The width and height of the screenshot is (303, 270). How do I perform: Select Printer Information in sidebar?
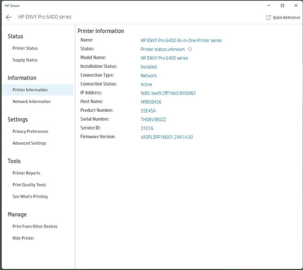pos(38,90)
